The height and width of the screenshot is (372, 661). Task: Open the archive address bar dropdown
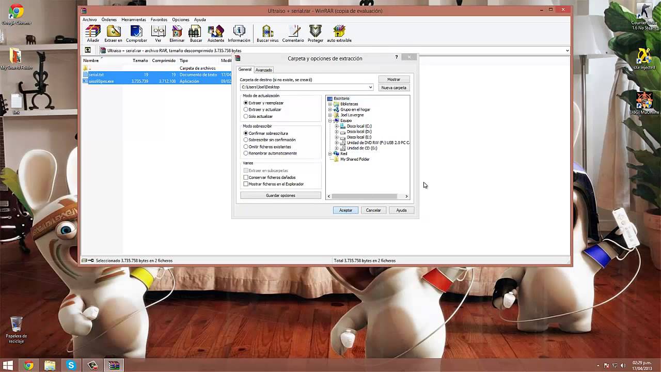click(567, 51)
